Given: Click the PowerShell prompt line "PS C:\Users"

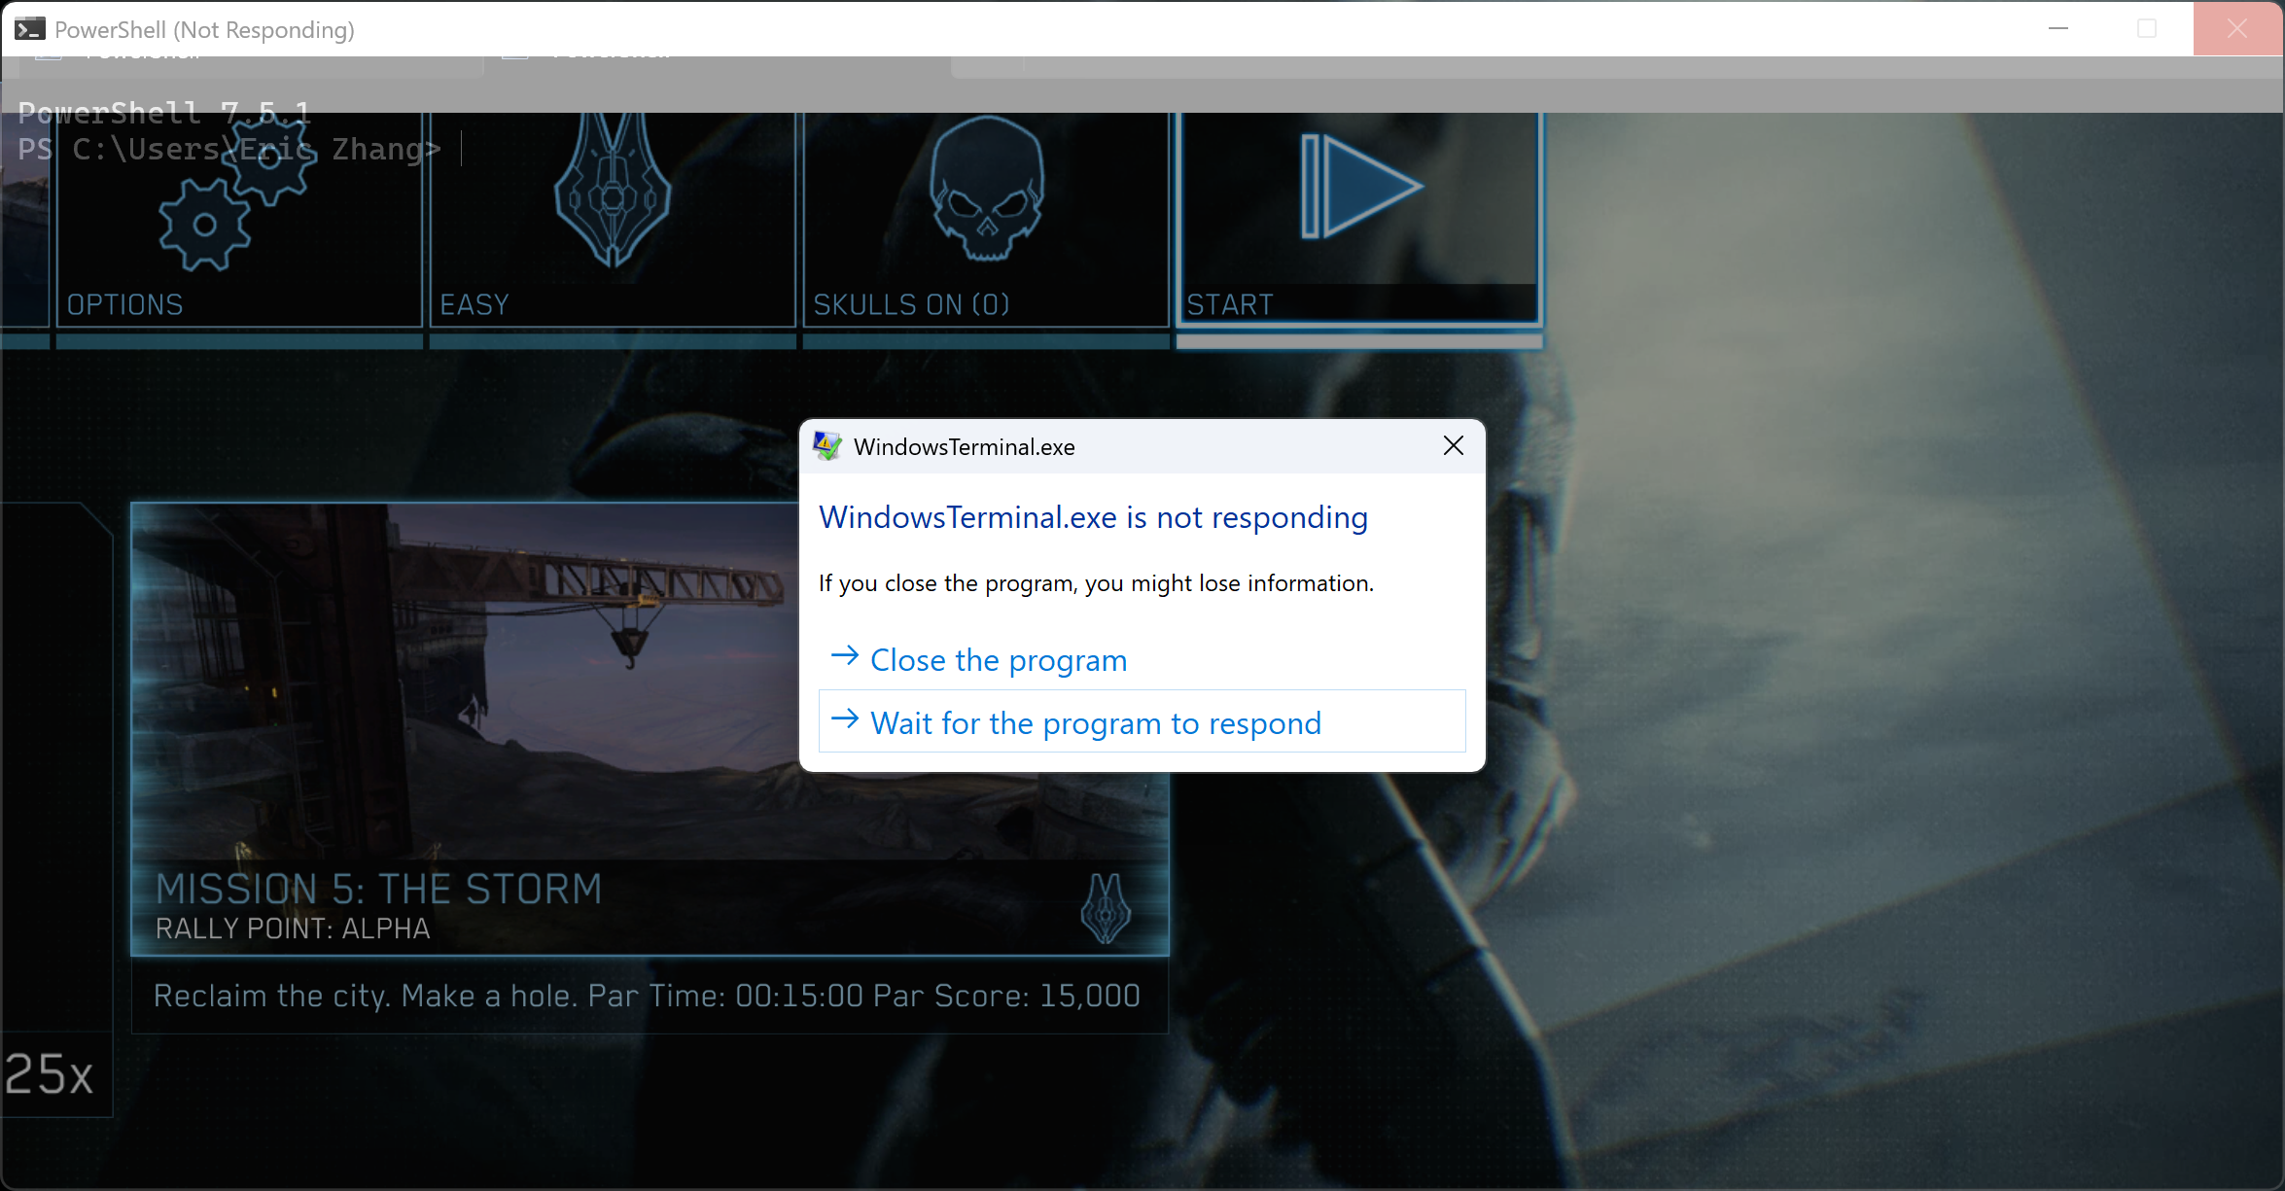Looking at the screenshot, I should (x=229, y=149).
